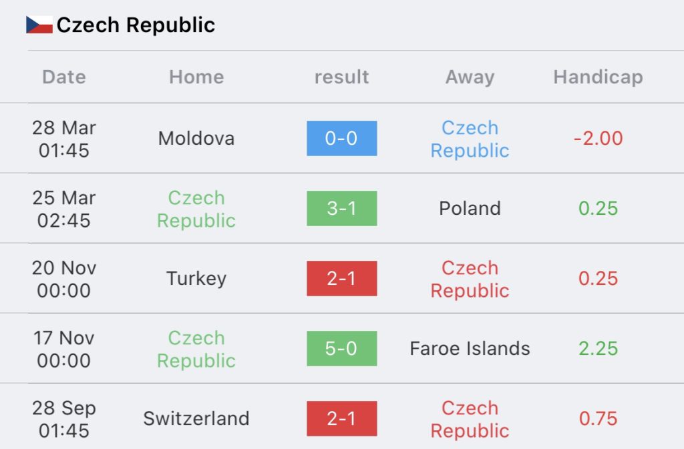Screen dimensions: 684x449
Task: Click Switzerland home team name
Action: 196,418
